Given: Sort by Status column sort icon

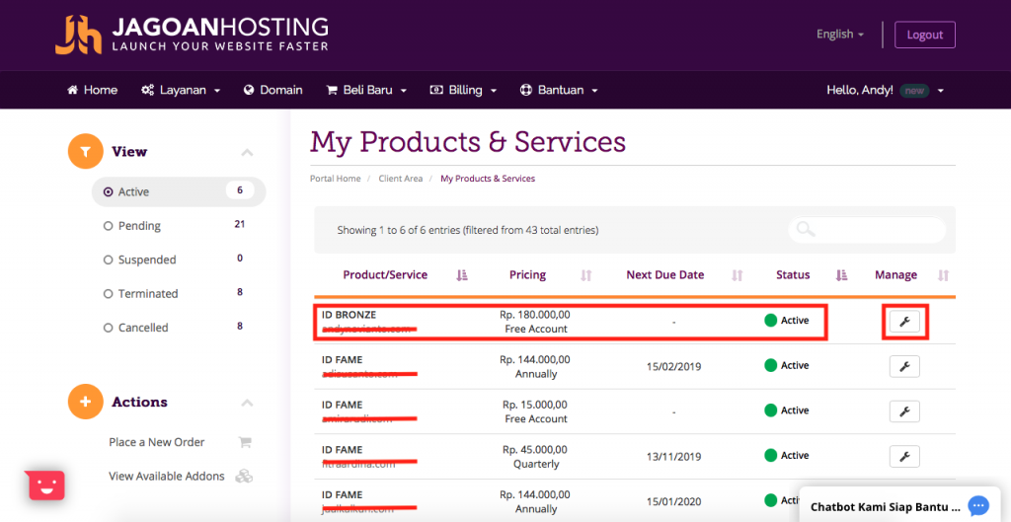Looking at the screenshot, I should pos(841,275).
